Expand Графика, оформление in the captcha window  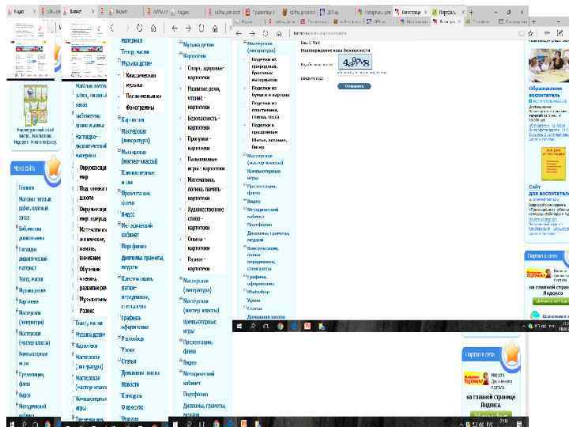[x=244, y=276]
